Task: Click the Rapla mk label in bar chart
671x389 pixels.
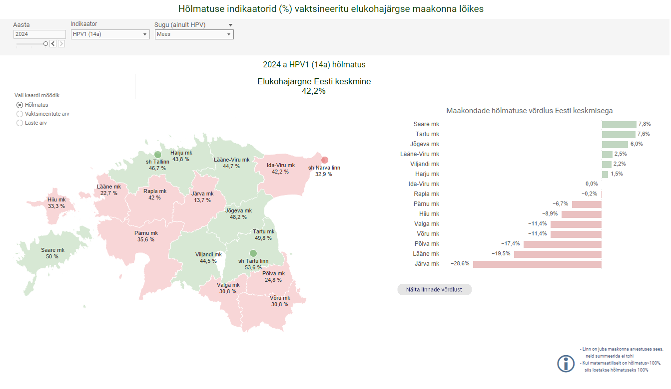Action: 427,194
